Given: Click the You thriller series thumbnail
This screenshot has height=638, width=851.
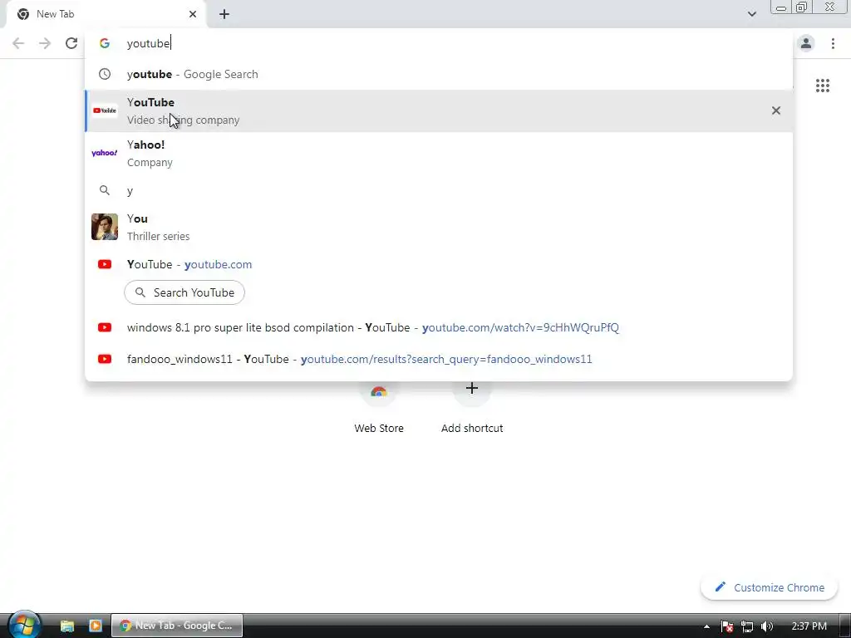Looking at the screenshot, I should click(105, 227).
